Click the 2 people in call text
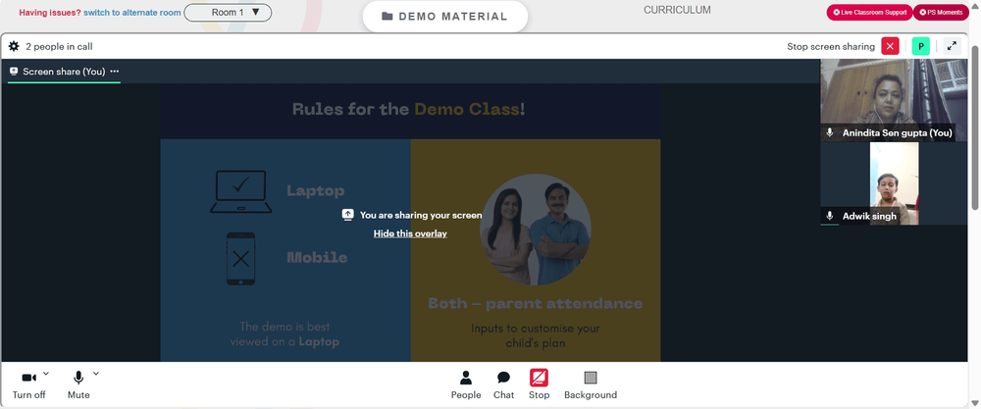The image size is (981, 409). [60, 46]
